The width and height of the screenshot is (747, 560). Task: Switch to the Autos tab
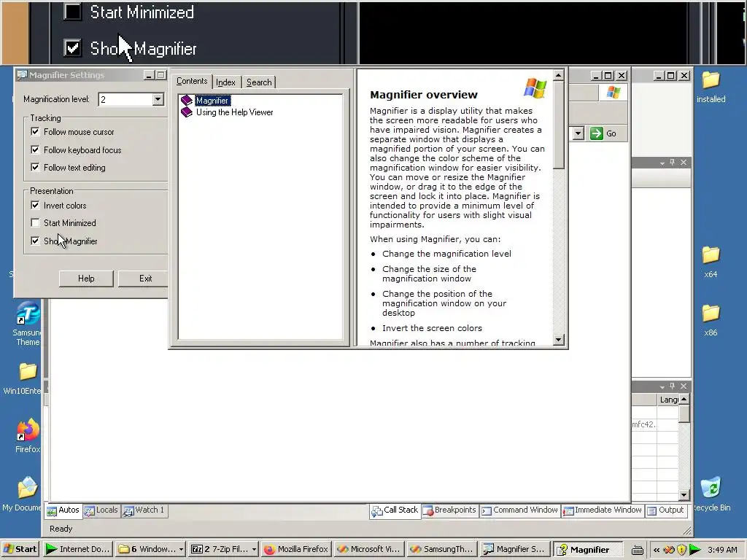pyautogui.click(x=63, y=510)
